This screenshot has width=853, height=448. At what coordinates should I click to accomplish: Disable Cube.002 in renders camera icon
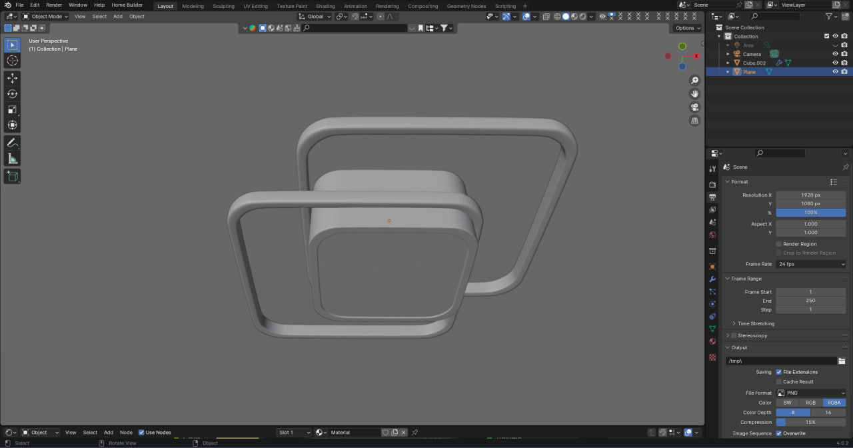click(844, 63)
